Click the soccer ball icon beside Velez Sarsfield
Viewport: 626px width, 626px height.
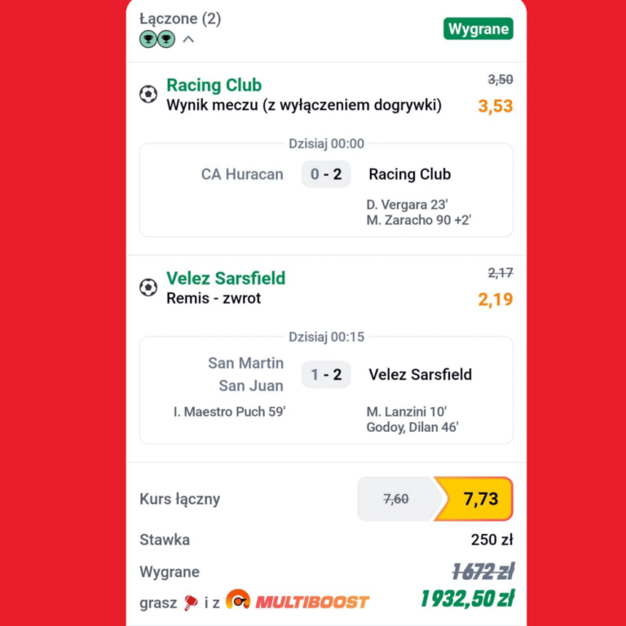(148, 288)
